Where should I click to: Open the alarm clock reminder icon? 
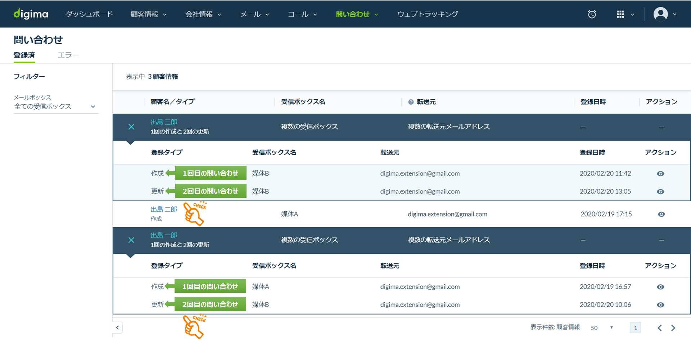click(592, 14)
